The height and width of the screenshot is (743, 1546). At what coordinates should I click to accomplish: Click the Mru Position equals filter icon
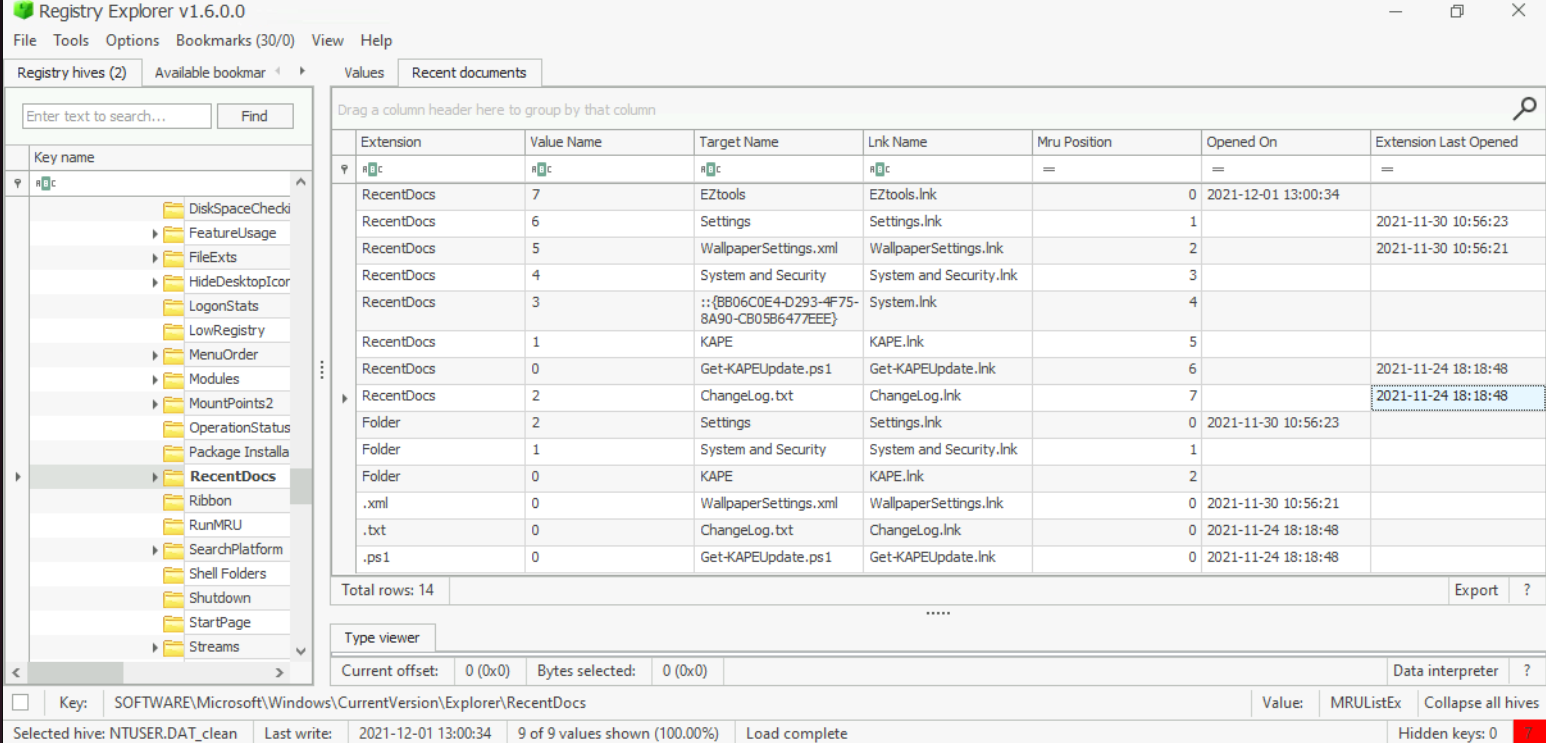pyautogui.click(x=1049, y=169)
